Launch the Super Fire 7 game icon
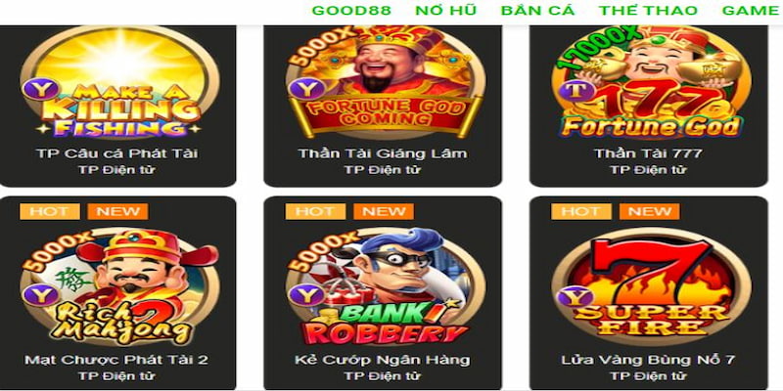 tap(650, 288)
